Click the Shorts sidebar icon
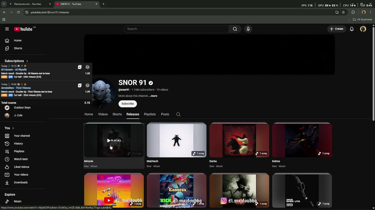This screenshot has width=375, height=210. click(7, 48)
